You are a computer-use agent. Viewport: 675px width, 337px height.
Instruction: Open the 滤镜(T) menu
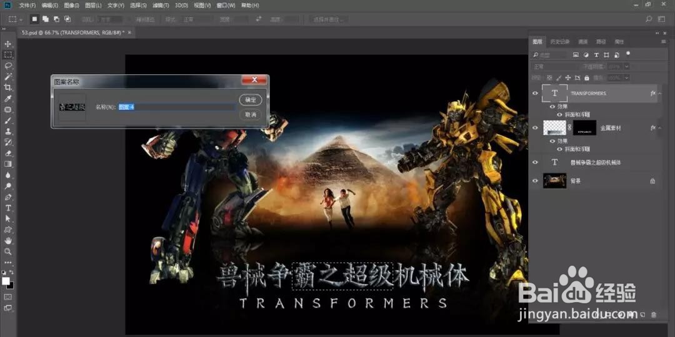tap(161, 6)
